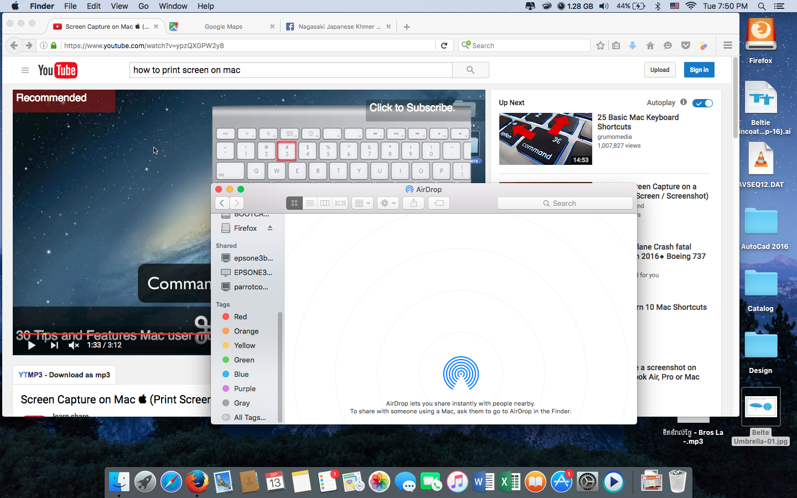Click the YTMP3 Download as mp3 button
Screen dimensions: 797x498
point(64,375)
